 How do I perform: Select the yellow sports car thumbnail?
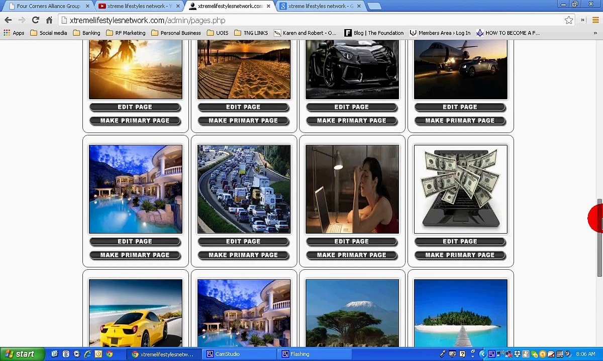click(x=136, y=313)
